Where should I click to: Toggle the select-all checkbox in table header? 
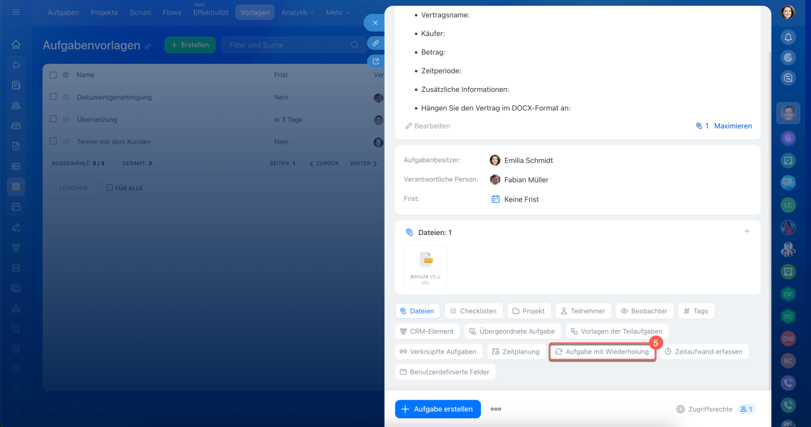click(53, 75)
